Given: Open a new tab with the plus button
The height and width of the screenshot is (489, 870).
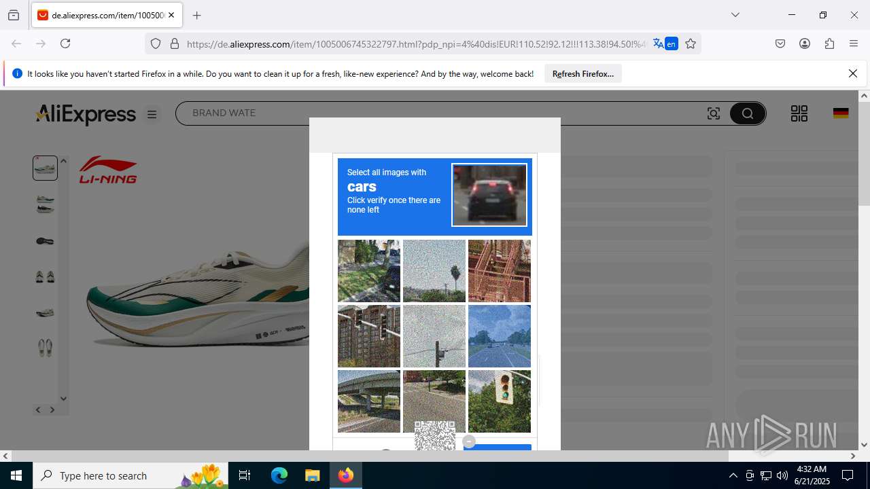Looking at the screenshot, I should (x=196, y=15).
